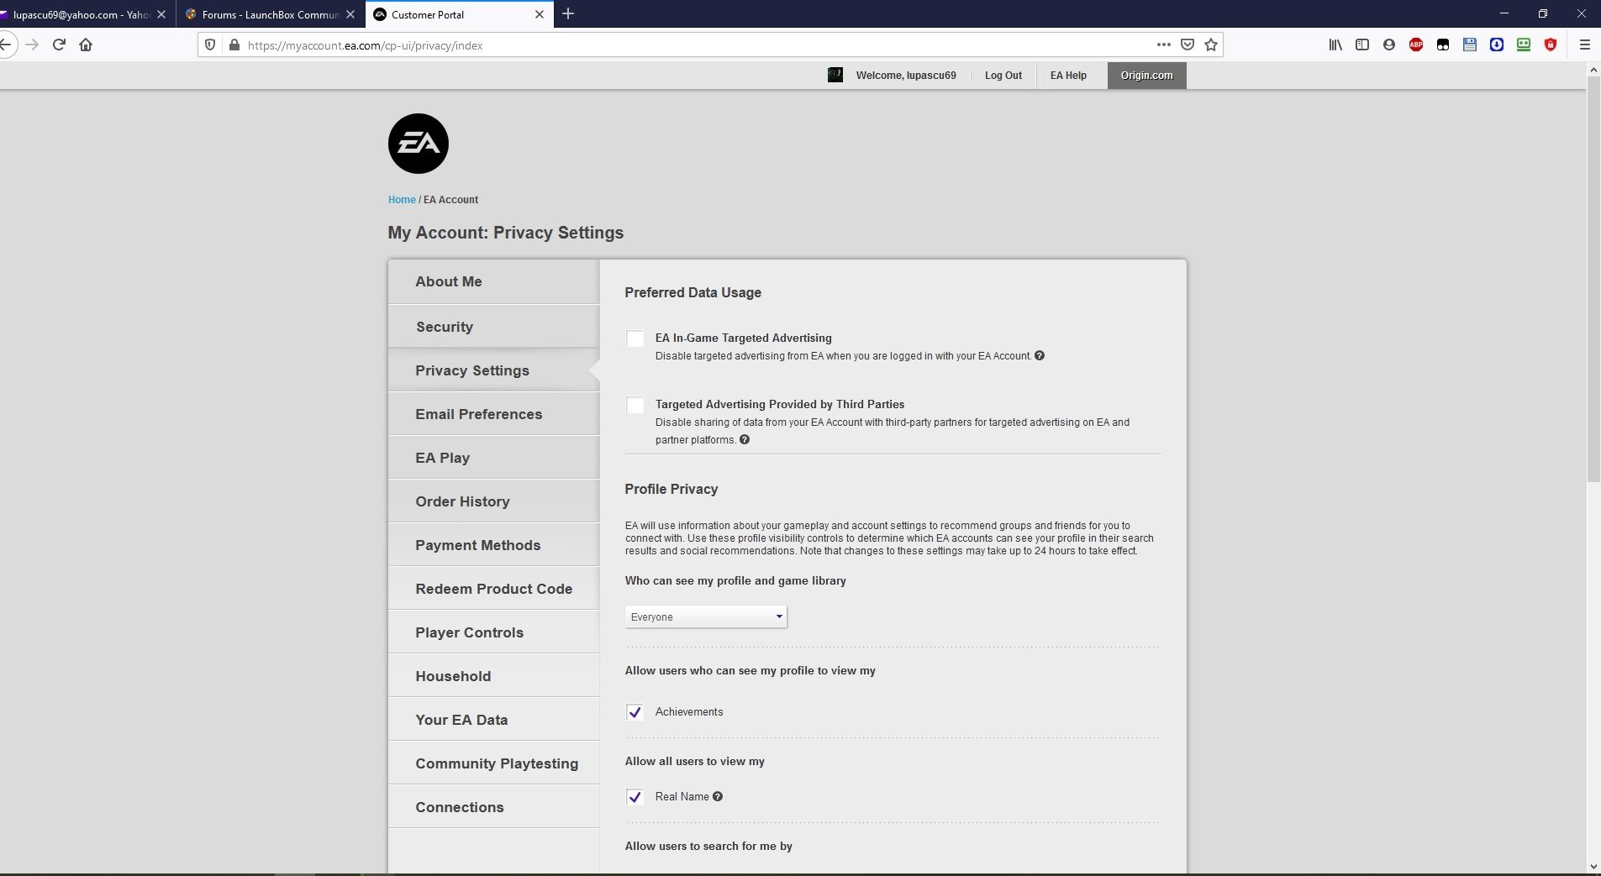Open the red shield lock extension

[1551, 45]
